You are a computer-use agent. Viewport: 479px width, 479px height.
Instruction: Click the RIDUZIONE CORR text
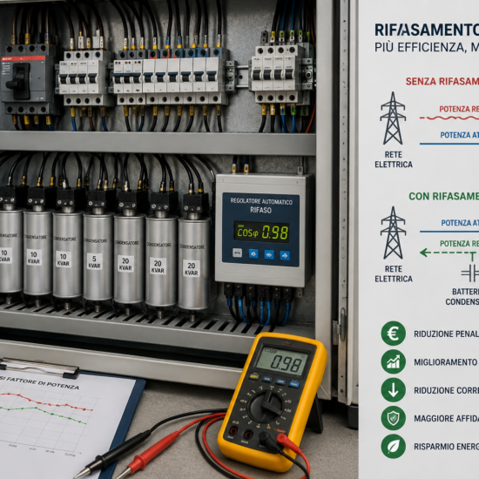click(446, 390)
